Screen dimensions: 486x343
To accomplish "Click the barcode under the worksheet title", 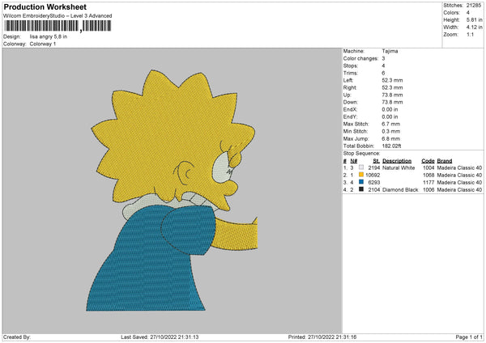I will (x=58, y=26).
